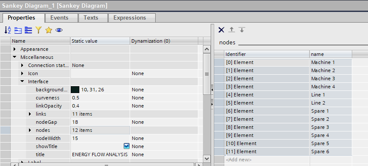Image resolution: width=368 pixels, height=166 pixels.
Task: Expand the Appearance category
Action: [x=14, y=49]
